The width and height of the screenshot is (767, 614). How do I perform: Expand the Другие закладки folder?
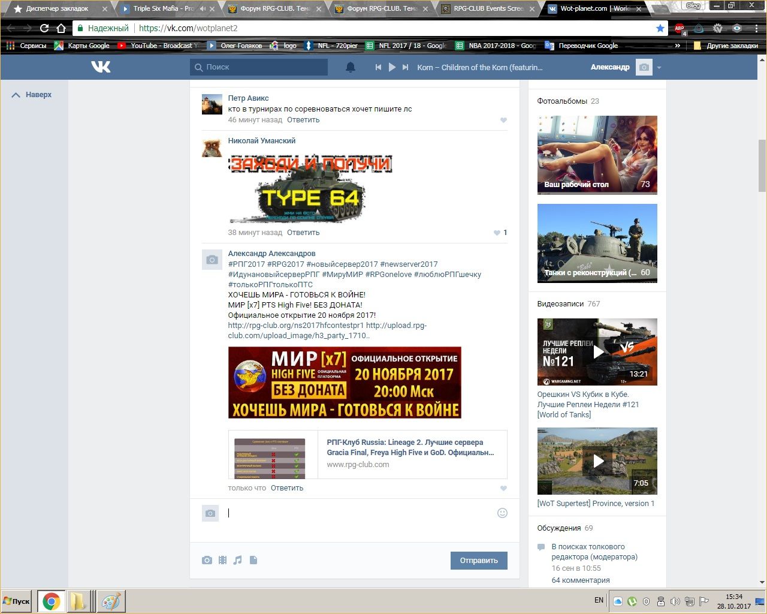pos(726,46)
